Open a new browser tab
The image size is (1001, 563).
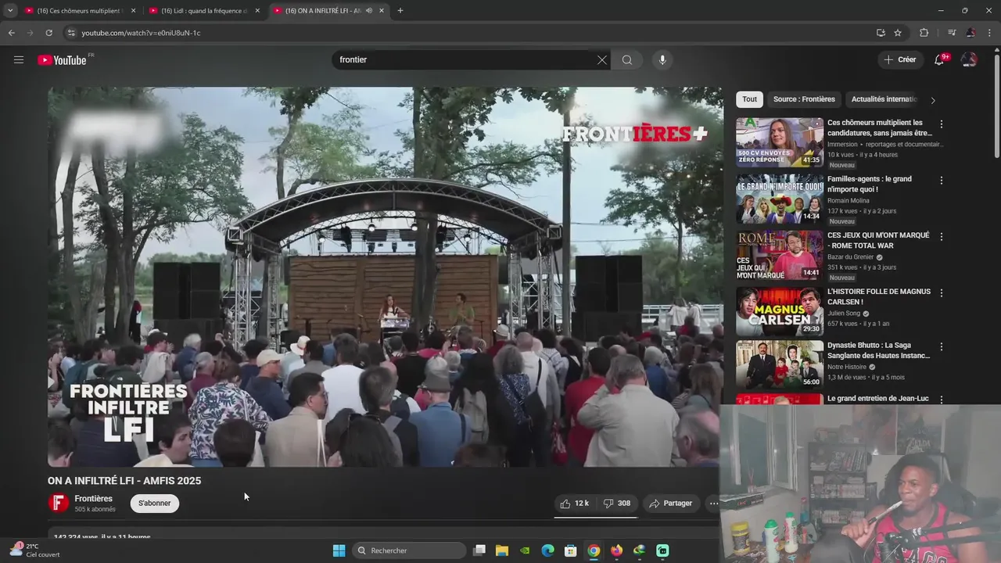coord(400,11)
